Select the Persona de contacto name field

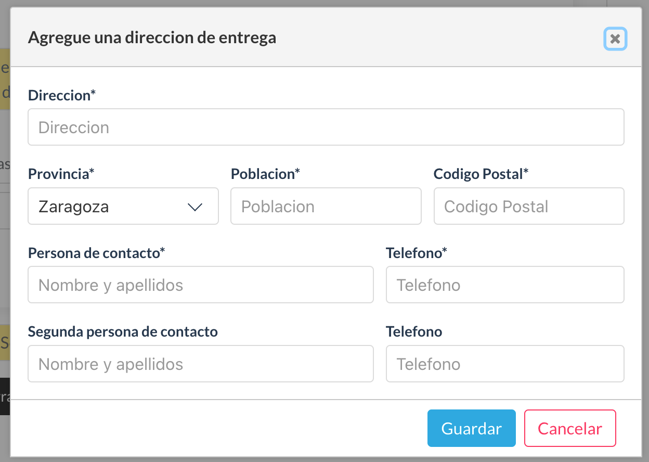(200, 285)
